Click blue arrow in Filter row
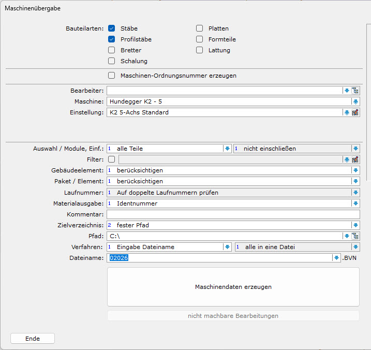The height and width of the screenshot is (350, 371). (x=347, y=159)
